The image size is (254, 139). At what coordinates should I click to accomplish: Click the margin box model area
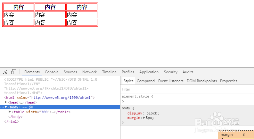tap(227, 135)
